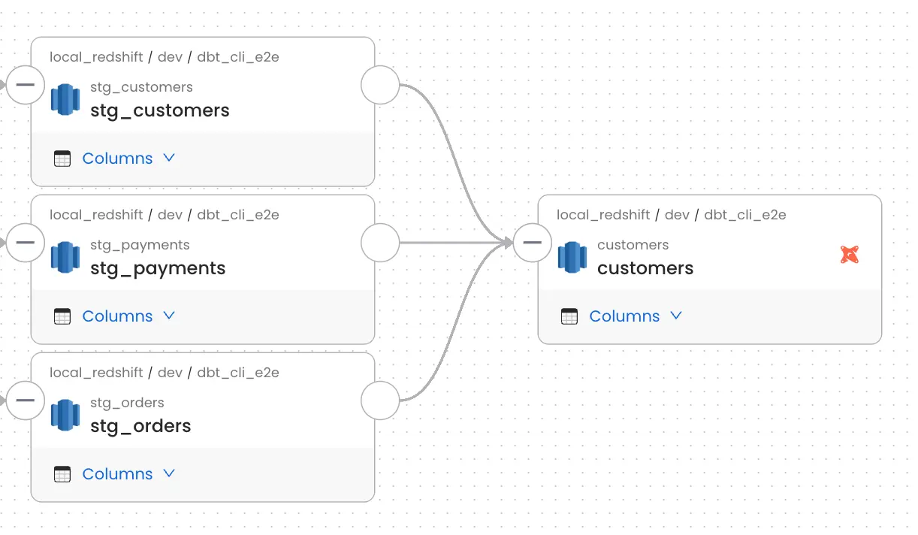The image size is (918, 535).
Task: Click the table icon in stg_customers Columns row
Action: point(62,159)
